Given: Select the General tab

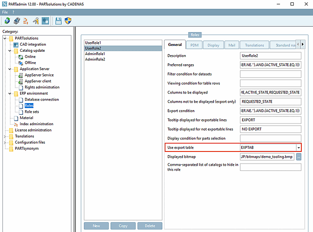Looking at the screenshot, I should (175, 45).
